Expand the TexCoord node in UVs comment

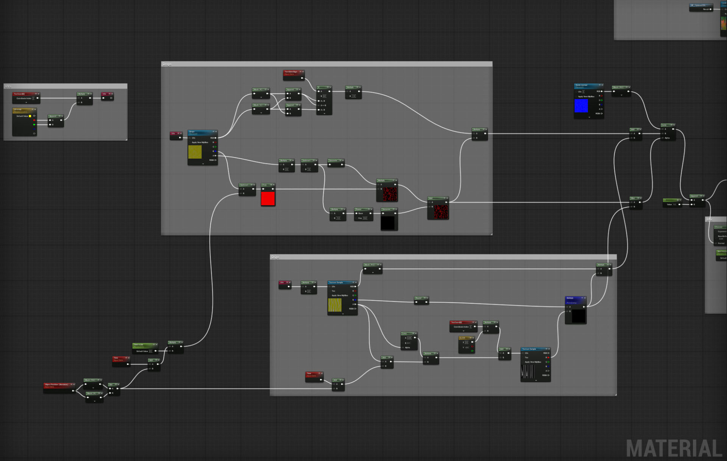26,103
